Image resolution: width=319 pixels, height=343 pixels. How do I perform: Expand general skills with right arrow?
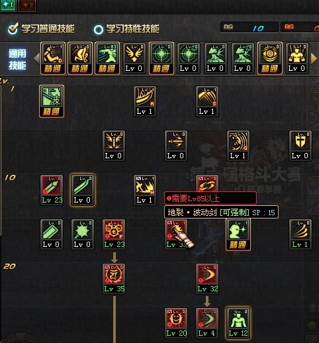click(x=314, y=58)
